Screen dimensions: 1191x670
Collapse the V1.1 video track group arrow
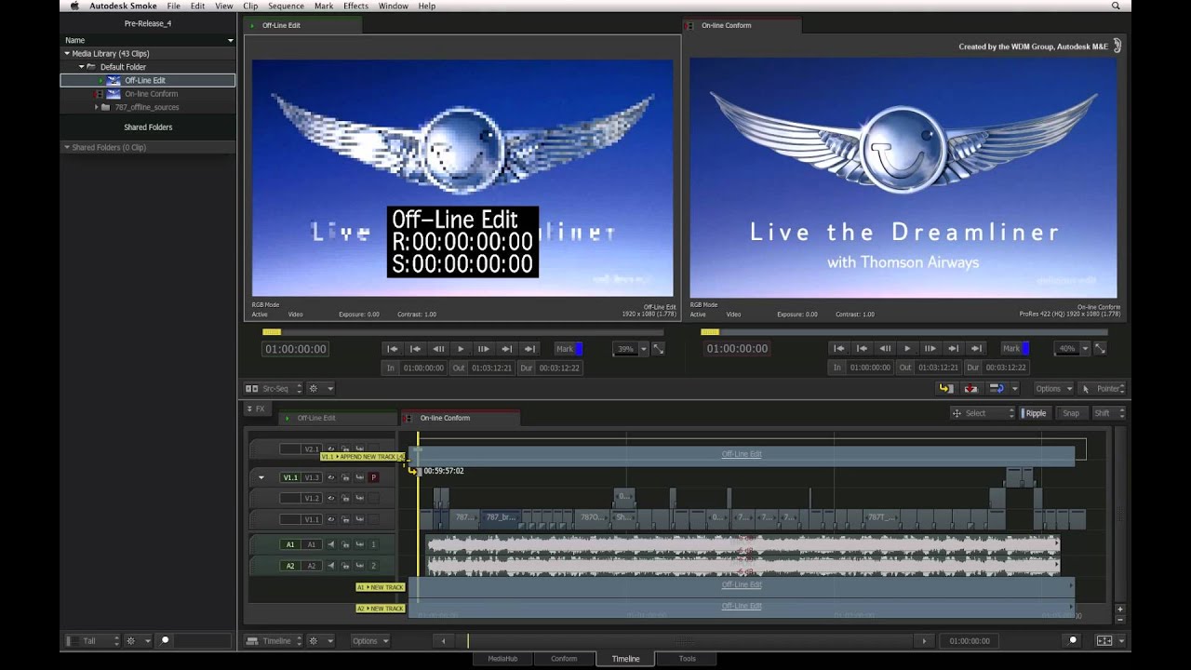point(261,477)
